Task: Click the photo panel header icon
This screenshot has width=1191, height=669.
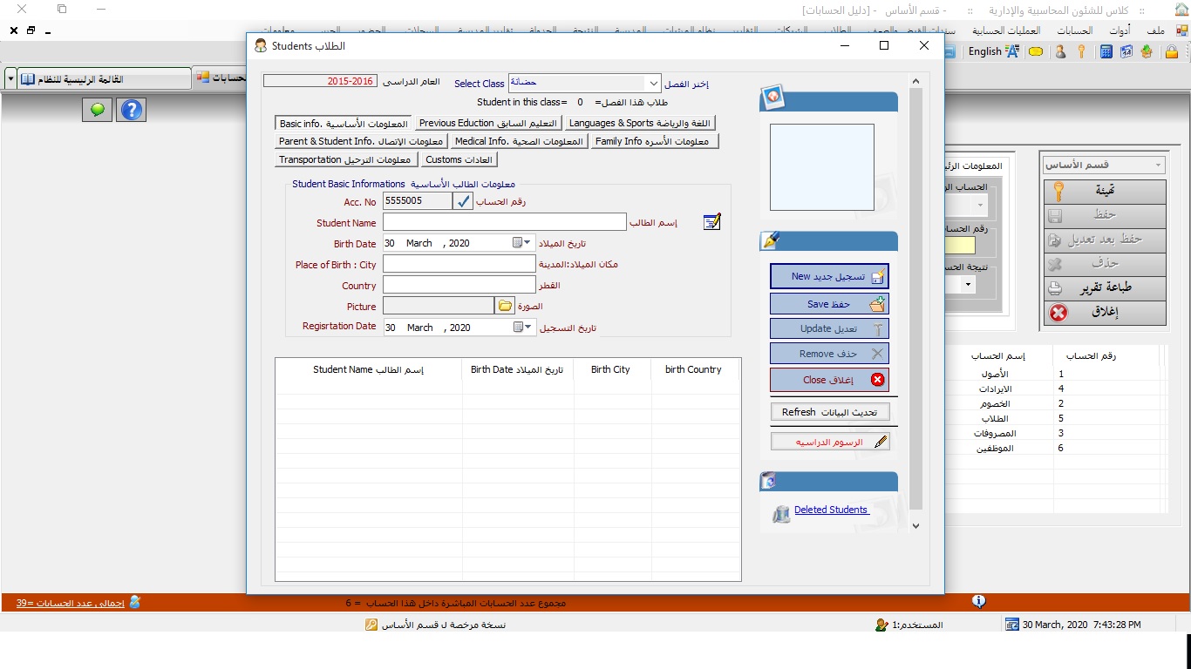Action: [x=772, y=98]
